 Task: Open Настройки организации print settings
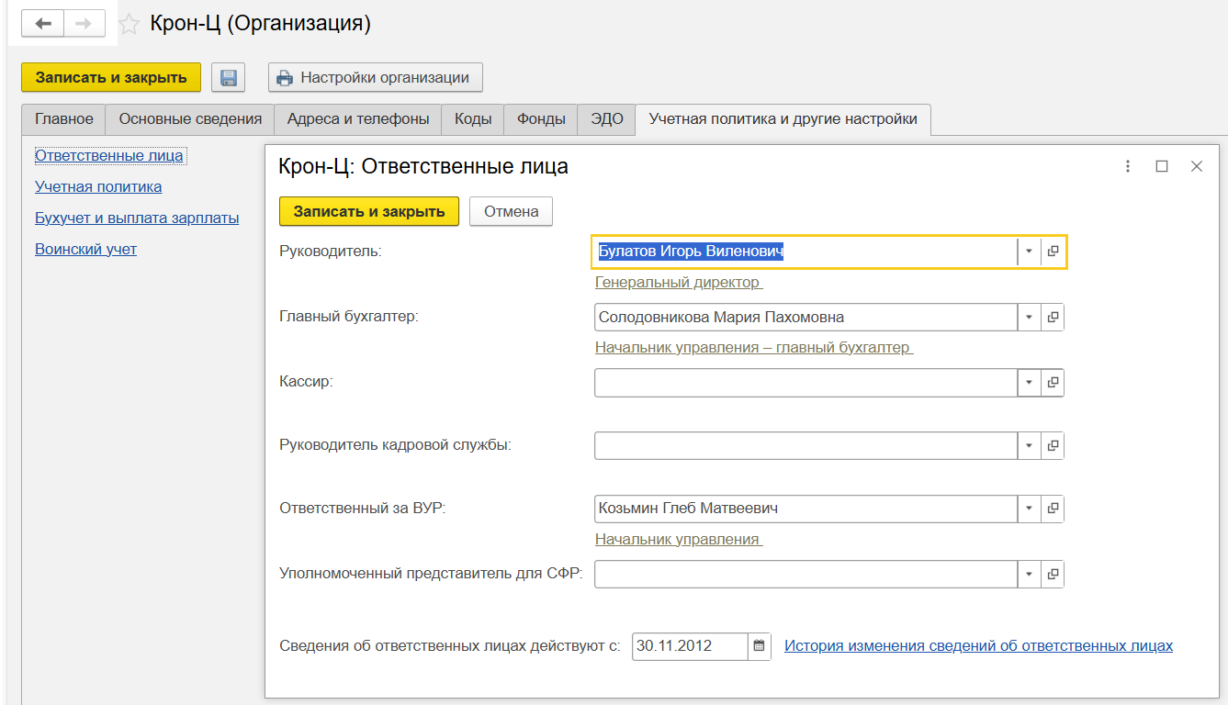(x=375, y=78)
